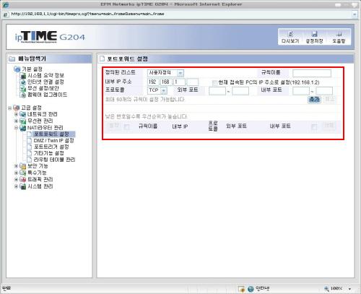
Task: Expand the 보안 기능 tree node
Action: click(x=16, y=166)
